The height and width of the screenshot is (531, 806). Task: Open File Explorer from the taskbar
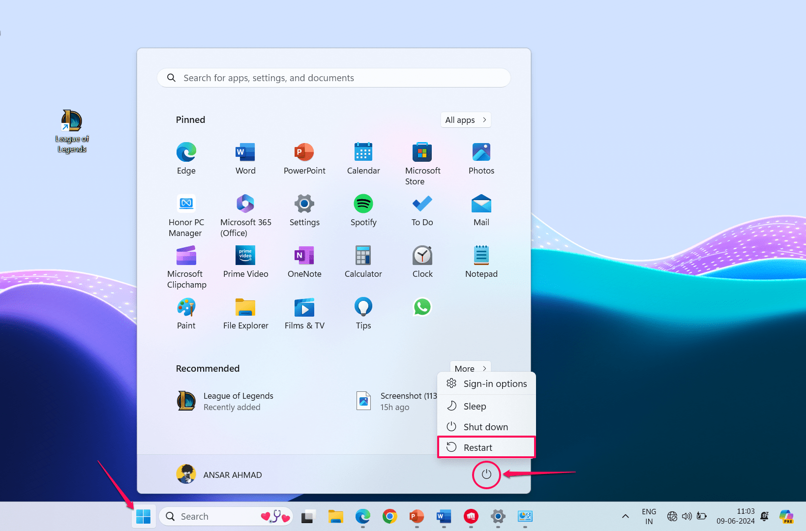(335, 516)
